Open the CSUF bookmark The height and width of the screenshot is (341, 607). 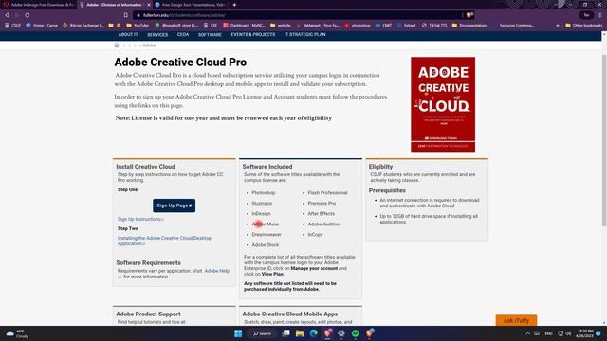tap(12, 26)
